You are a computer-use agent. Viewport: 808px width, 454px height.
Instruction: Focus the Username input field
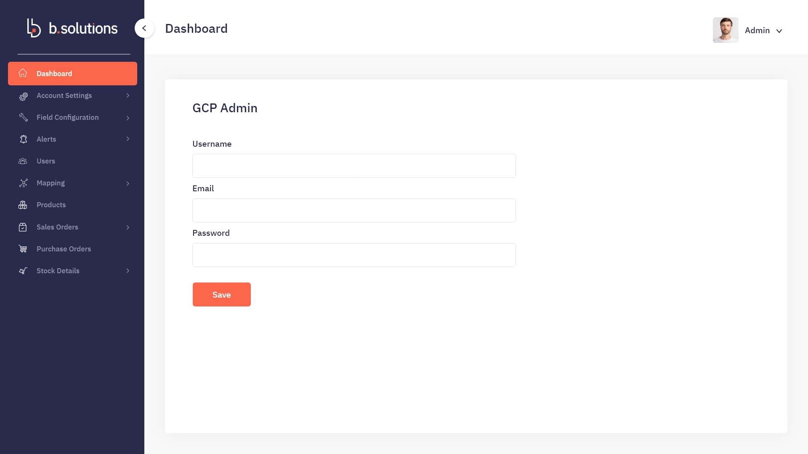[354, 166]
